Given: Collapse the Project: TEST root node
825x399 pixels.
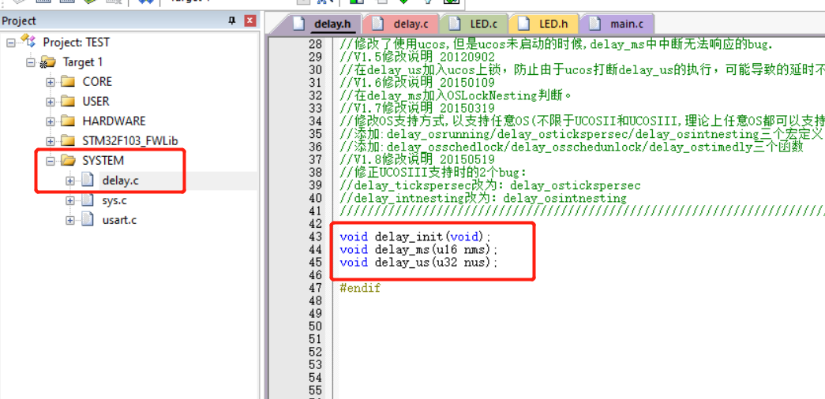Looking at the screenshot, I should pyautogui.click(x=11, y=43).
